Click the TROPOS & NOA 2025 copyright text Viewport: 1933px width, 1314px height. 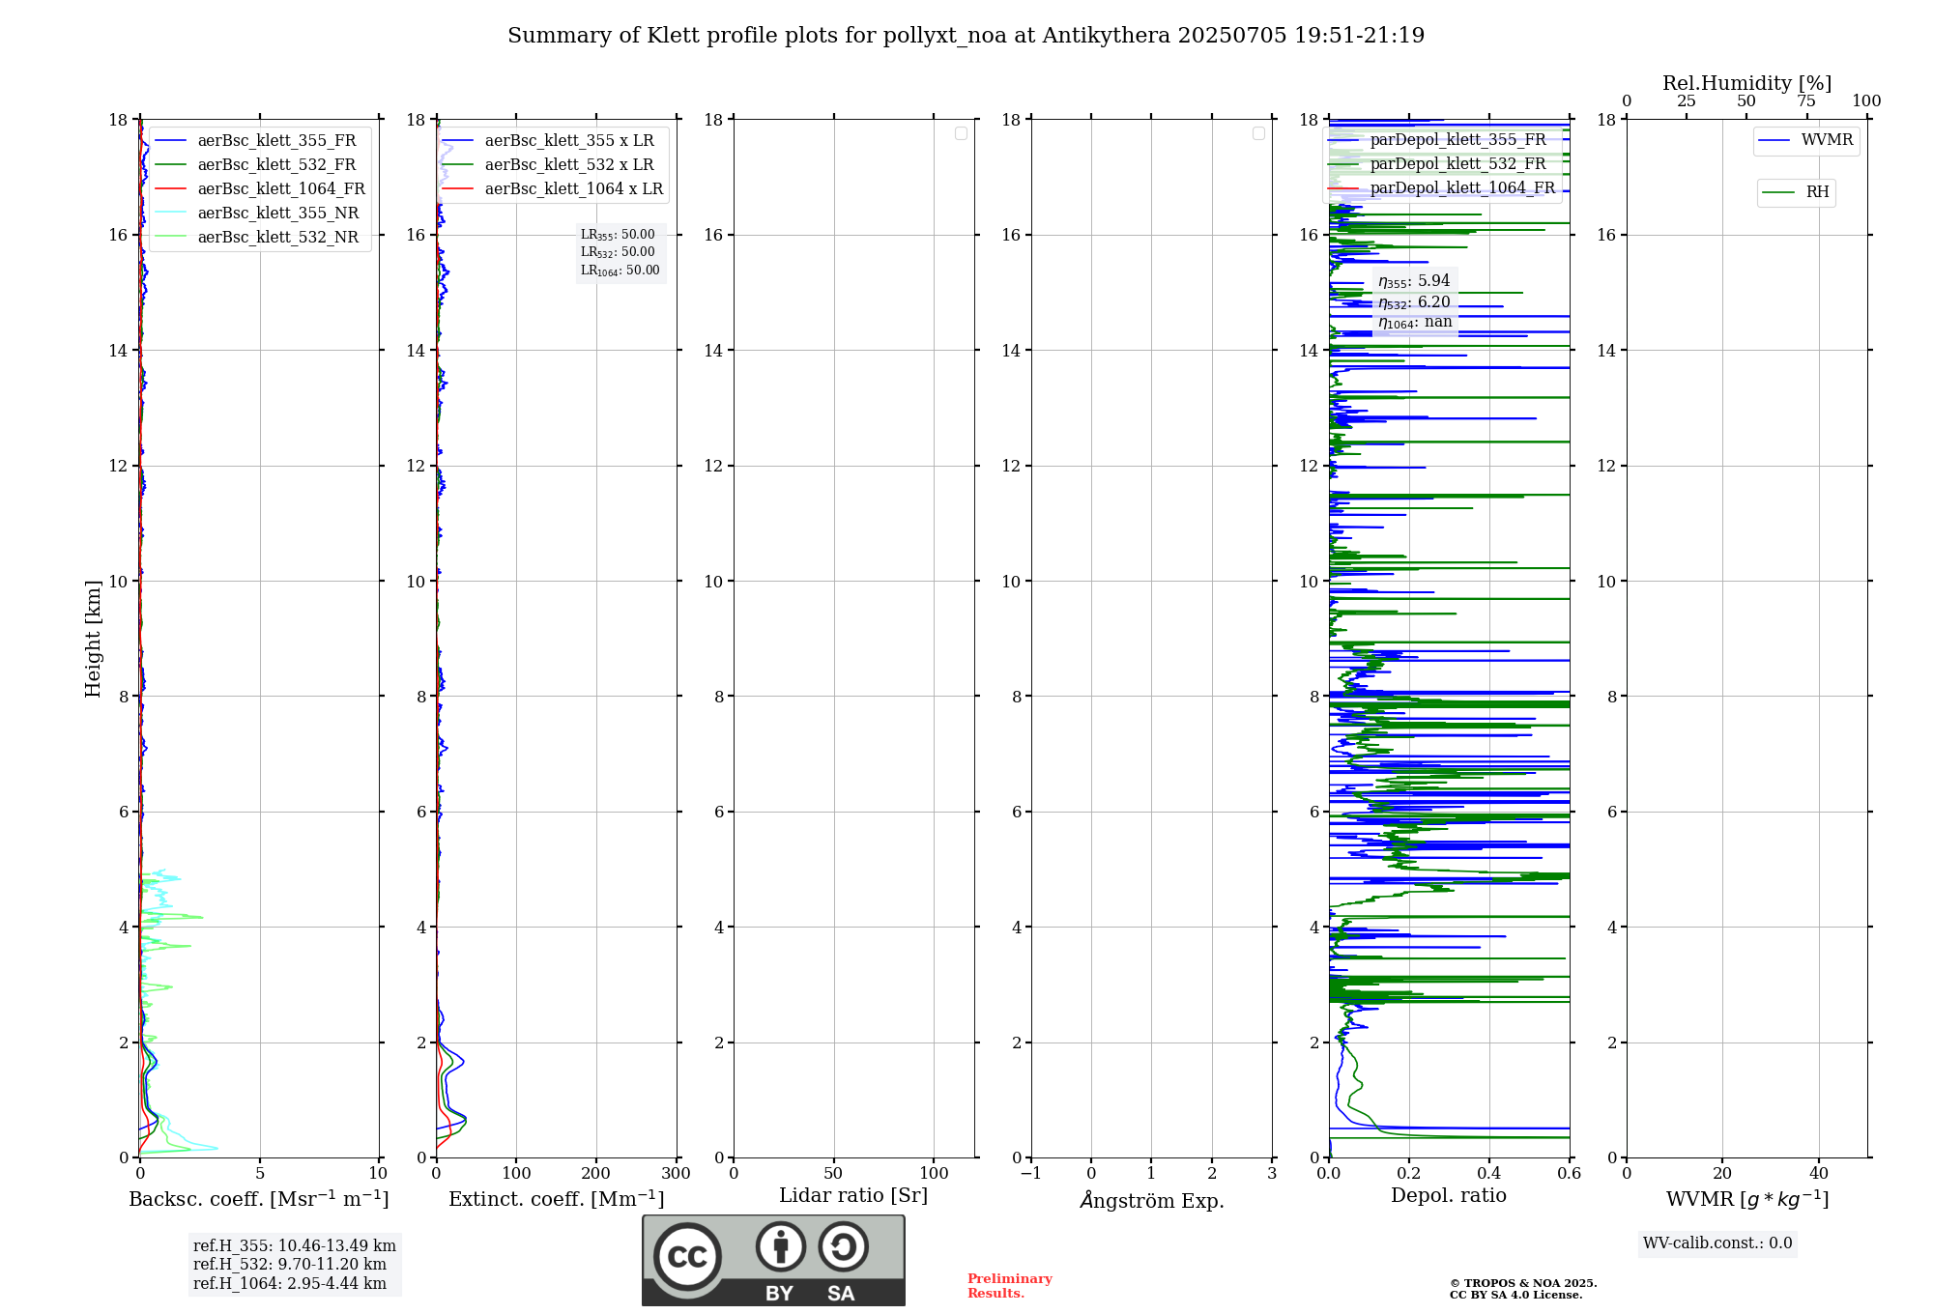pos(1522,1283)
